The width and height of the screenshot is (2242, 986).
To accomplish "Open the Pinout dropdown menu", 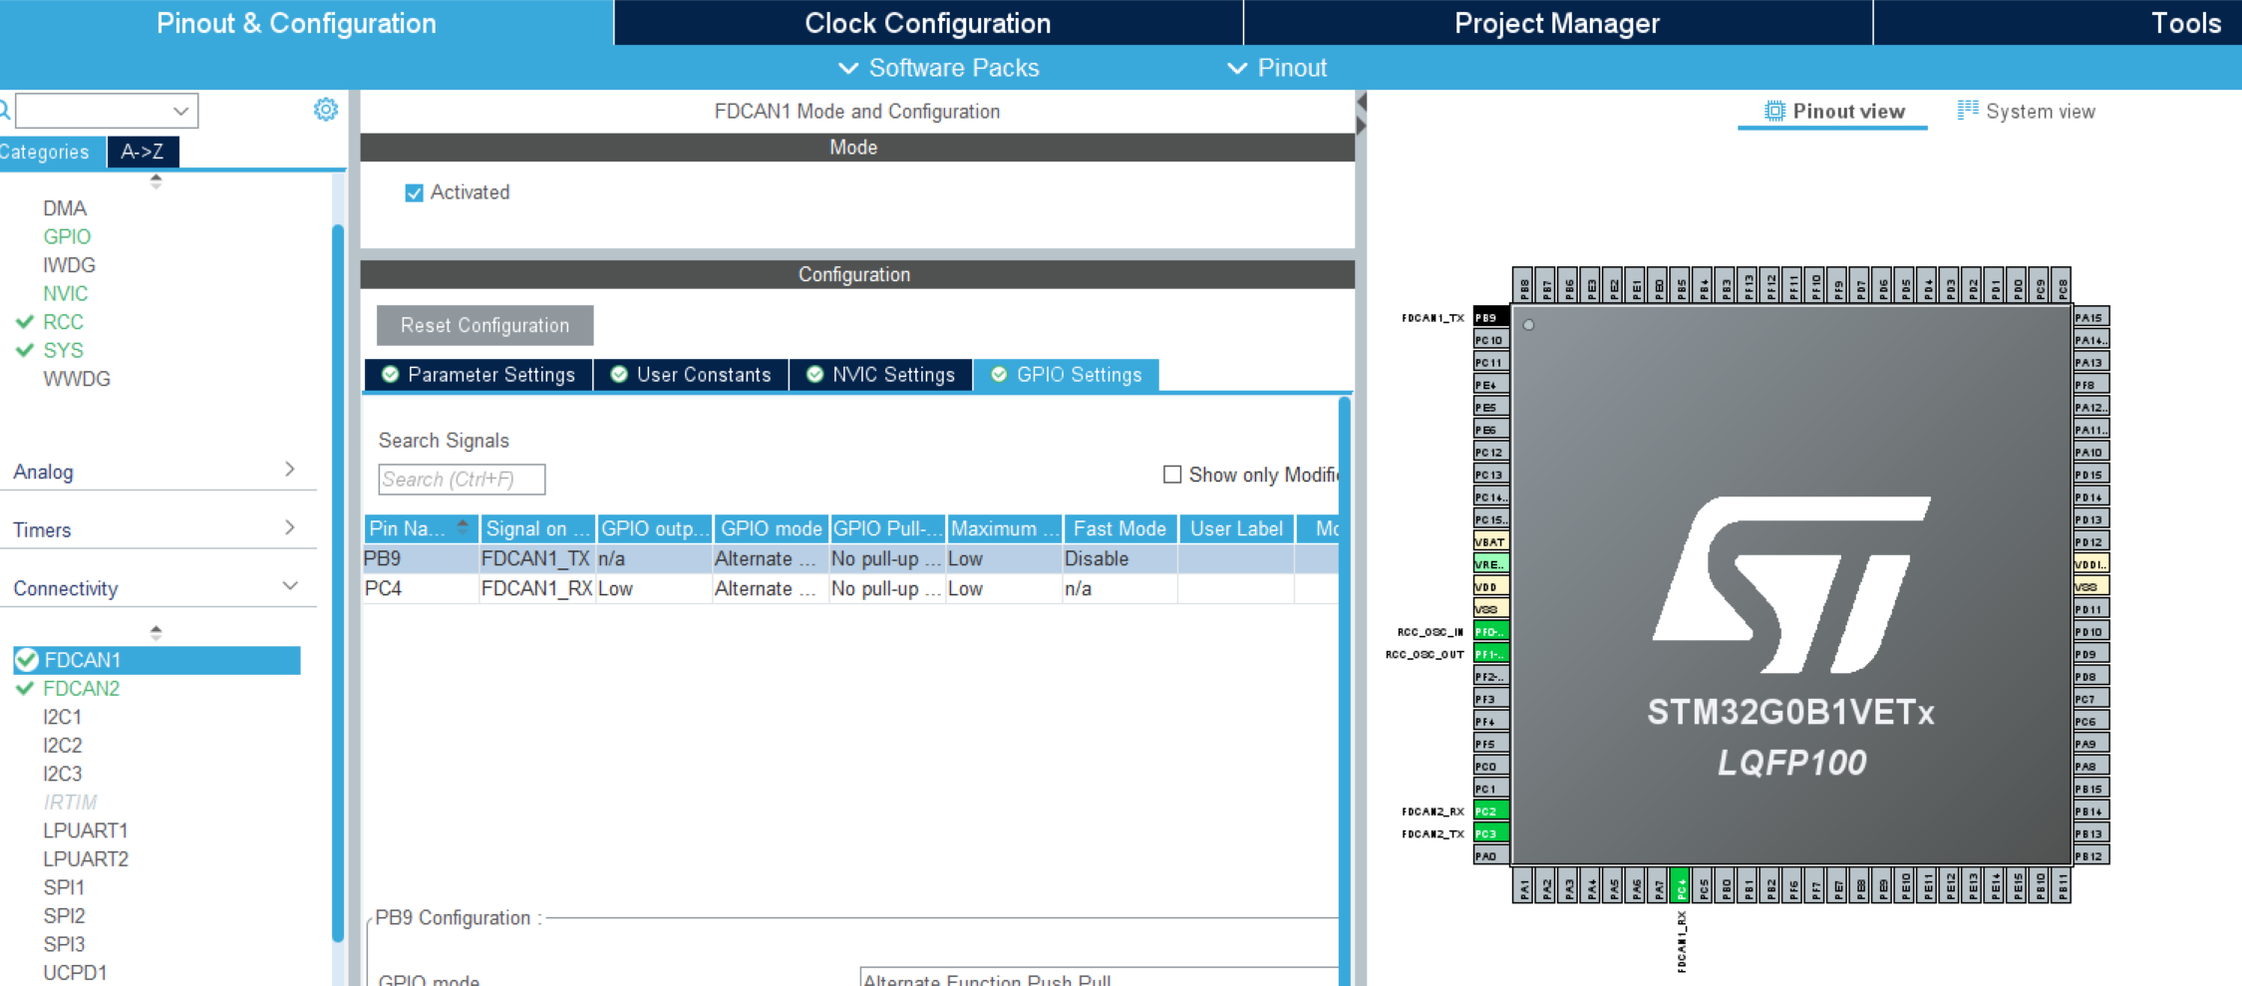I will pos(1277,68).
